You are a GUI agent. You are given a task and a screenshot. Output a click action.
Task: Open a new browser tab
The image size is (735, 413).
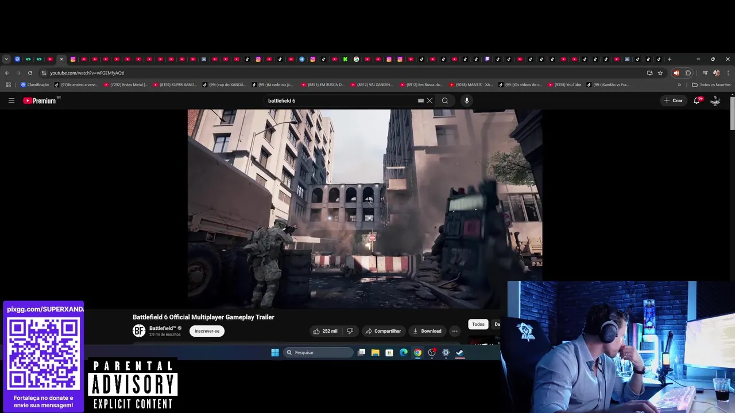(669, 59)
